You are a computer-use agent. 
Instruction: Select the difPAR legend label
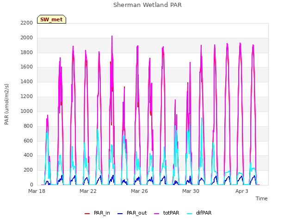[x=203, y=213]
